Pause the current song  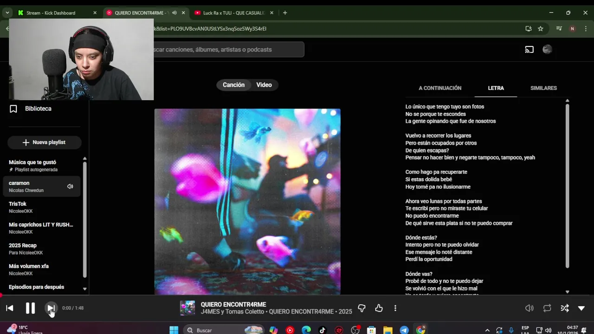pos(30,308)
